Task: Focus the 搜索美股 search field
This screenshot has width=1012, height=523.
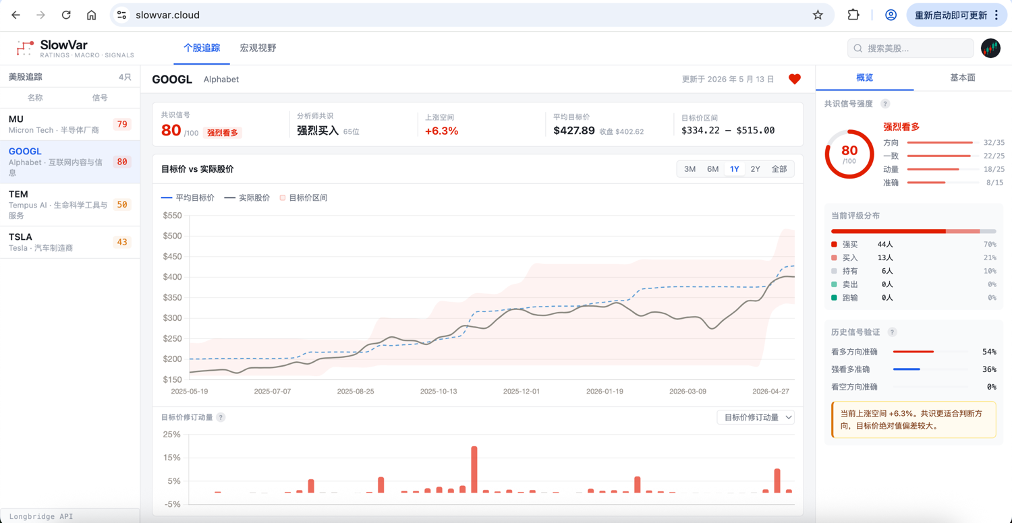Action: coord(910,49)
